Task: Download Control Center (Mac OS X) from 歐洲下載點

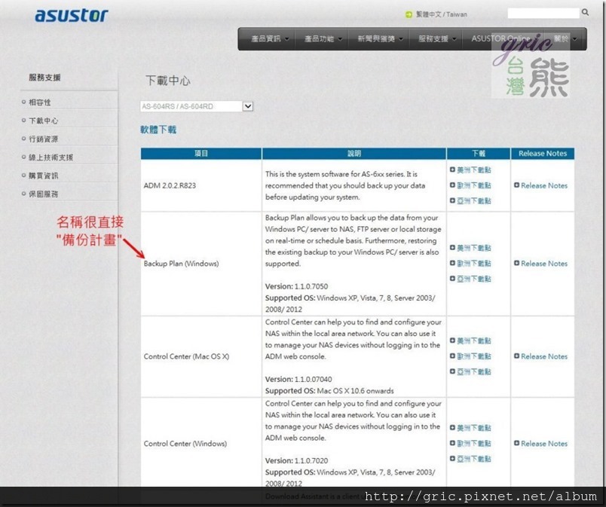Action: pyautogui.click(x=474, y=356)
